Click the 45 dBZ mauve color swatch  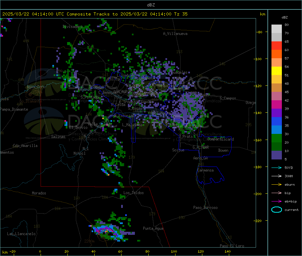[276, 96]
